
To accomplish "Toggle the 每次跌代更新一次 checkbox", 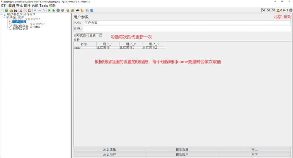I will [75, 35].
